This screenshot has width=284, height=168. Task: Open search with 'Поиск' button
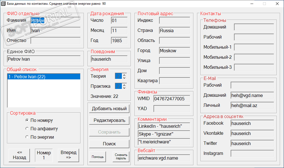pos(109,144)
